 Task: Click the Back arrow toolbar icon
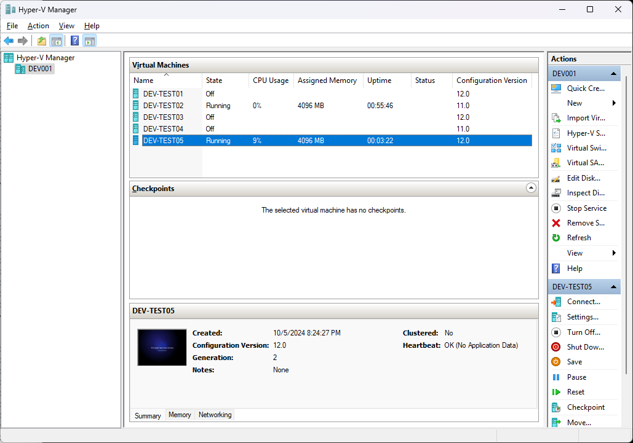9,41
